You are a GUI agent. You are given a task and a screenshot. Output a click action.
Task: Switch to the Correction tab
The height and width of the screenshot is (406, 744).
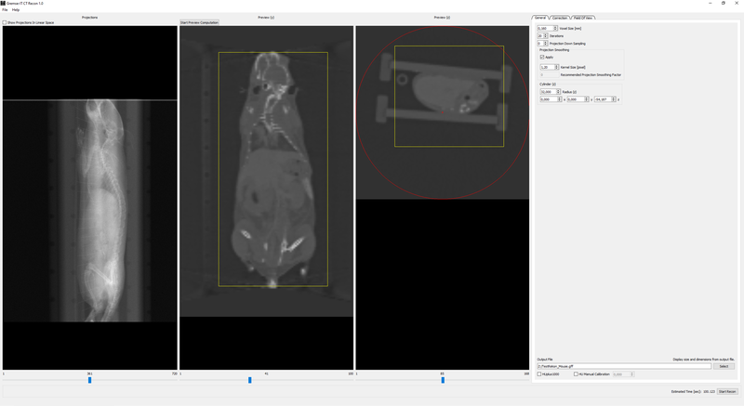pyautogui.click(x=560, y=18)
